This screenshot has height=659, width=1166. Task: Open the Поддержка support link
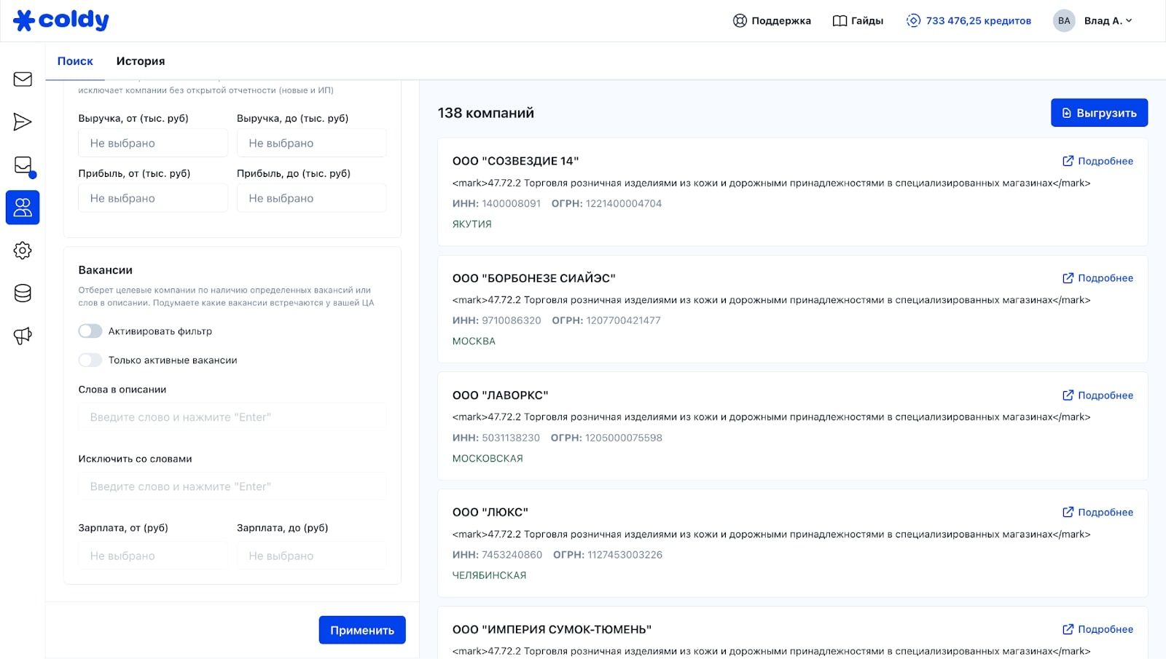772,21
